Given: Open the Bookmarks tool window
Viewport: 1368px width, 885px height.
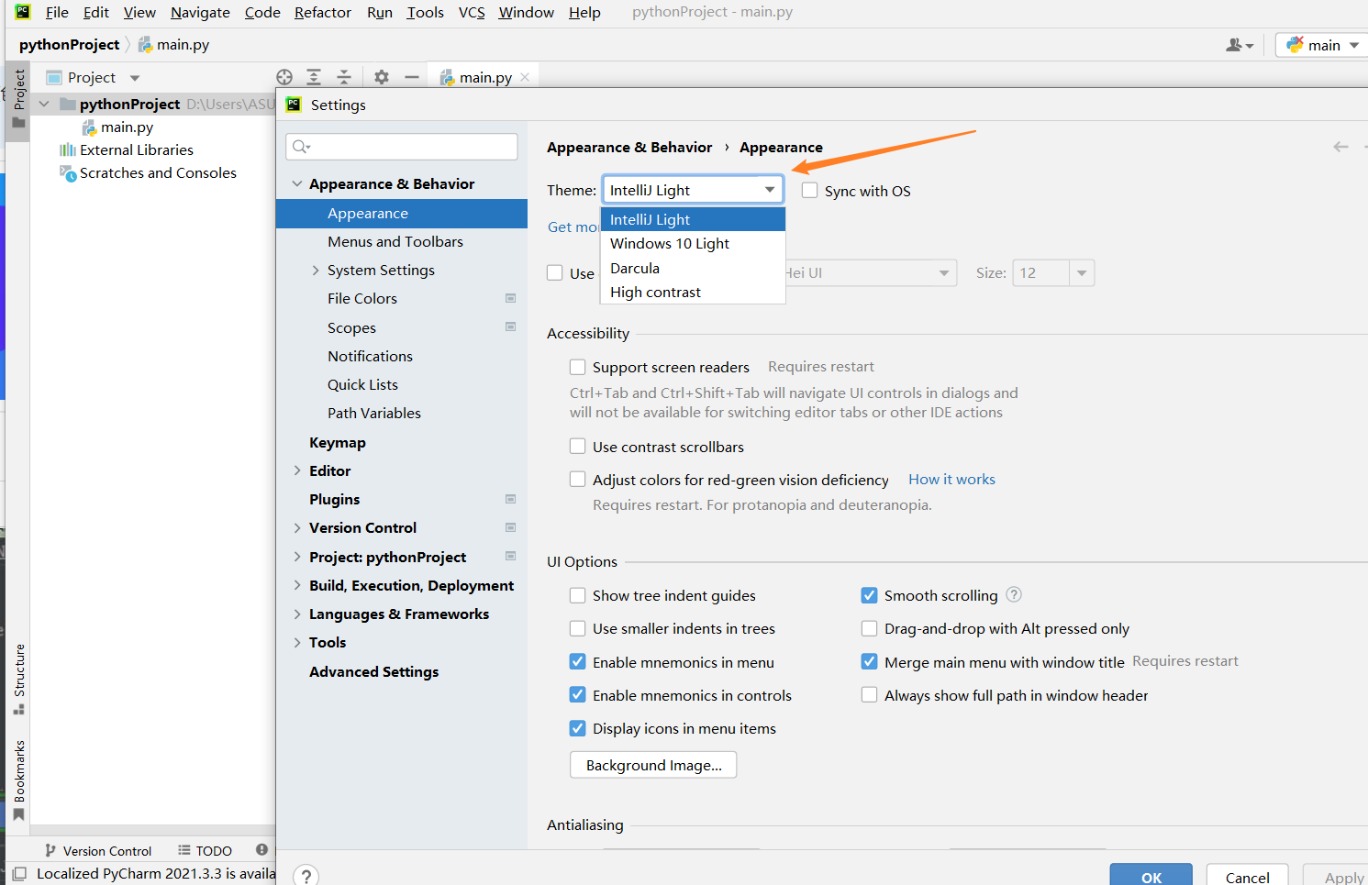Looking at the screenshot, I should tap(18, 780).
